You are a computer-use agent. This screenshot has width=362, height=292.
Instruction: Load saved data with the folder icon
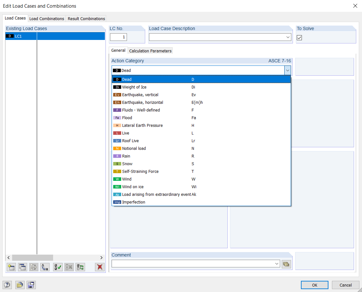point(20,285)
